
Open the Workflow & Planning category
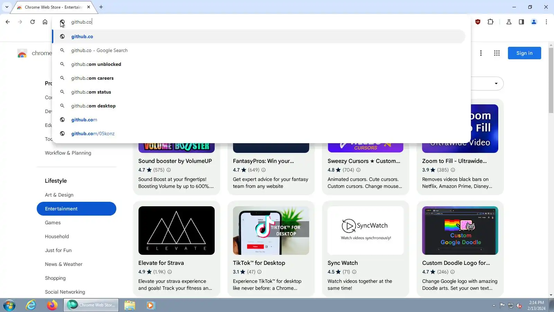[x=68, y=153]
